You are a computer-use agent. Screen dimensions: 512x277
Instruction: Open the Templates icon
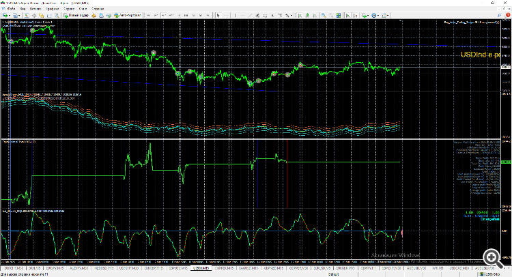point(384,15)
